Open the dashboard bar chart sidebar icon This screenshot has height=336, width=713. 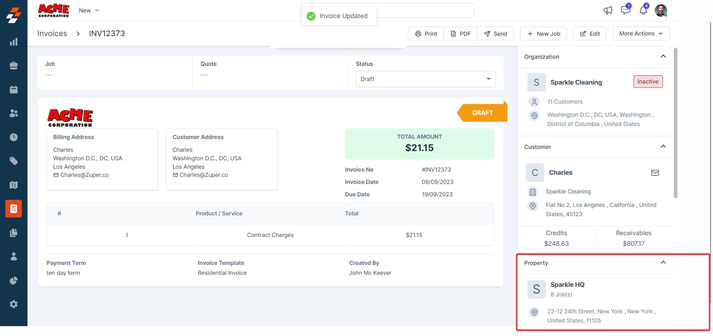pos(14,42)
